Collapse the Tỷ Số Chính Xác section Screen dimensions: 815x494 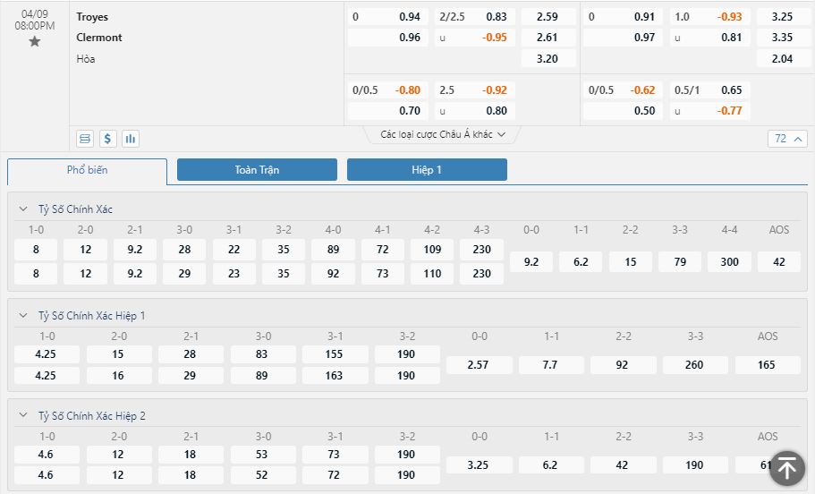pyautogui.click(x=23, y=209)
